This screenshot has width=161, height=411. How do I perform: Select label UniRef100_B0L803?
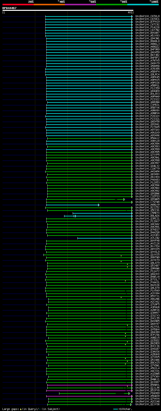point(147,94)
